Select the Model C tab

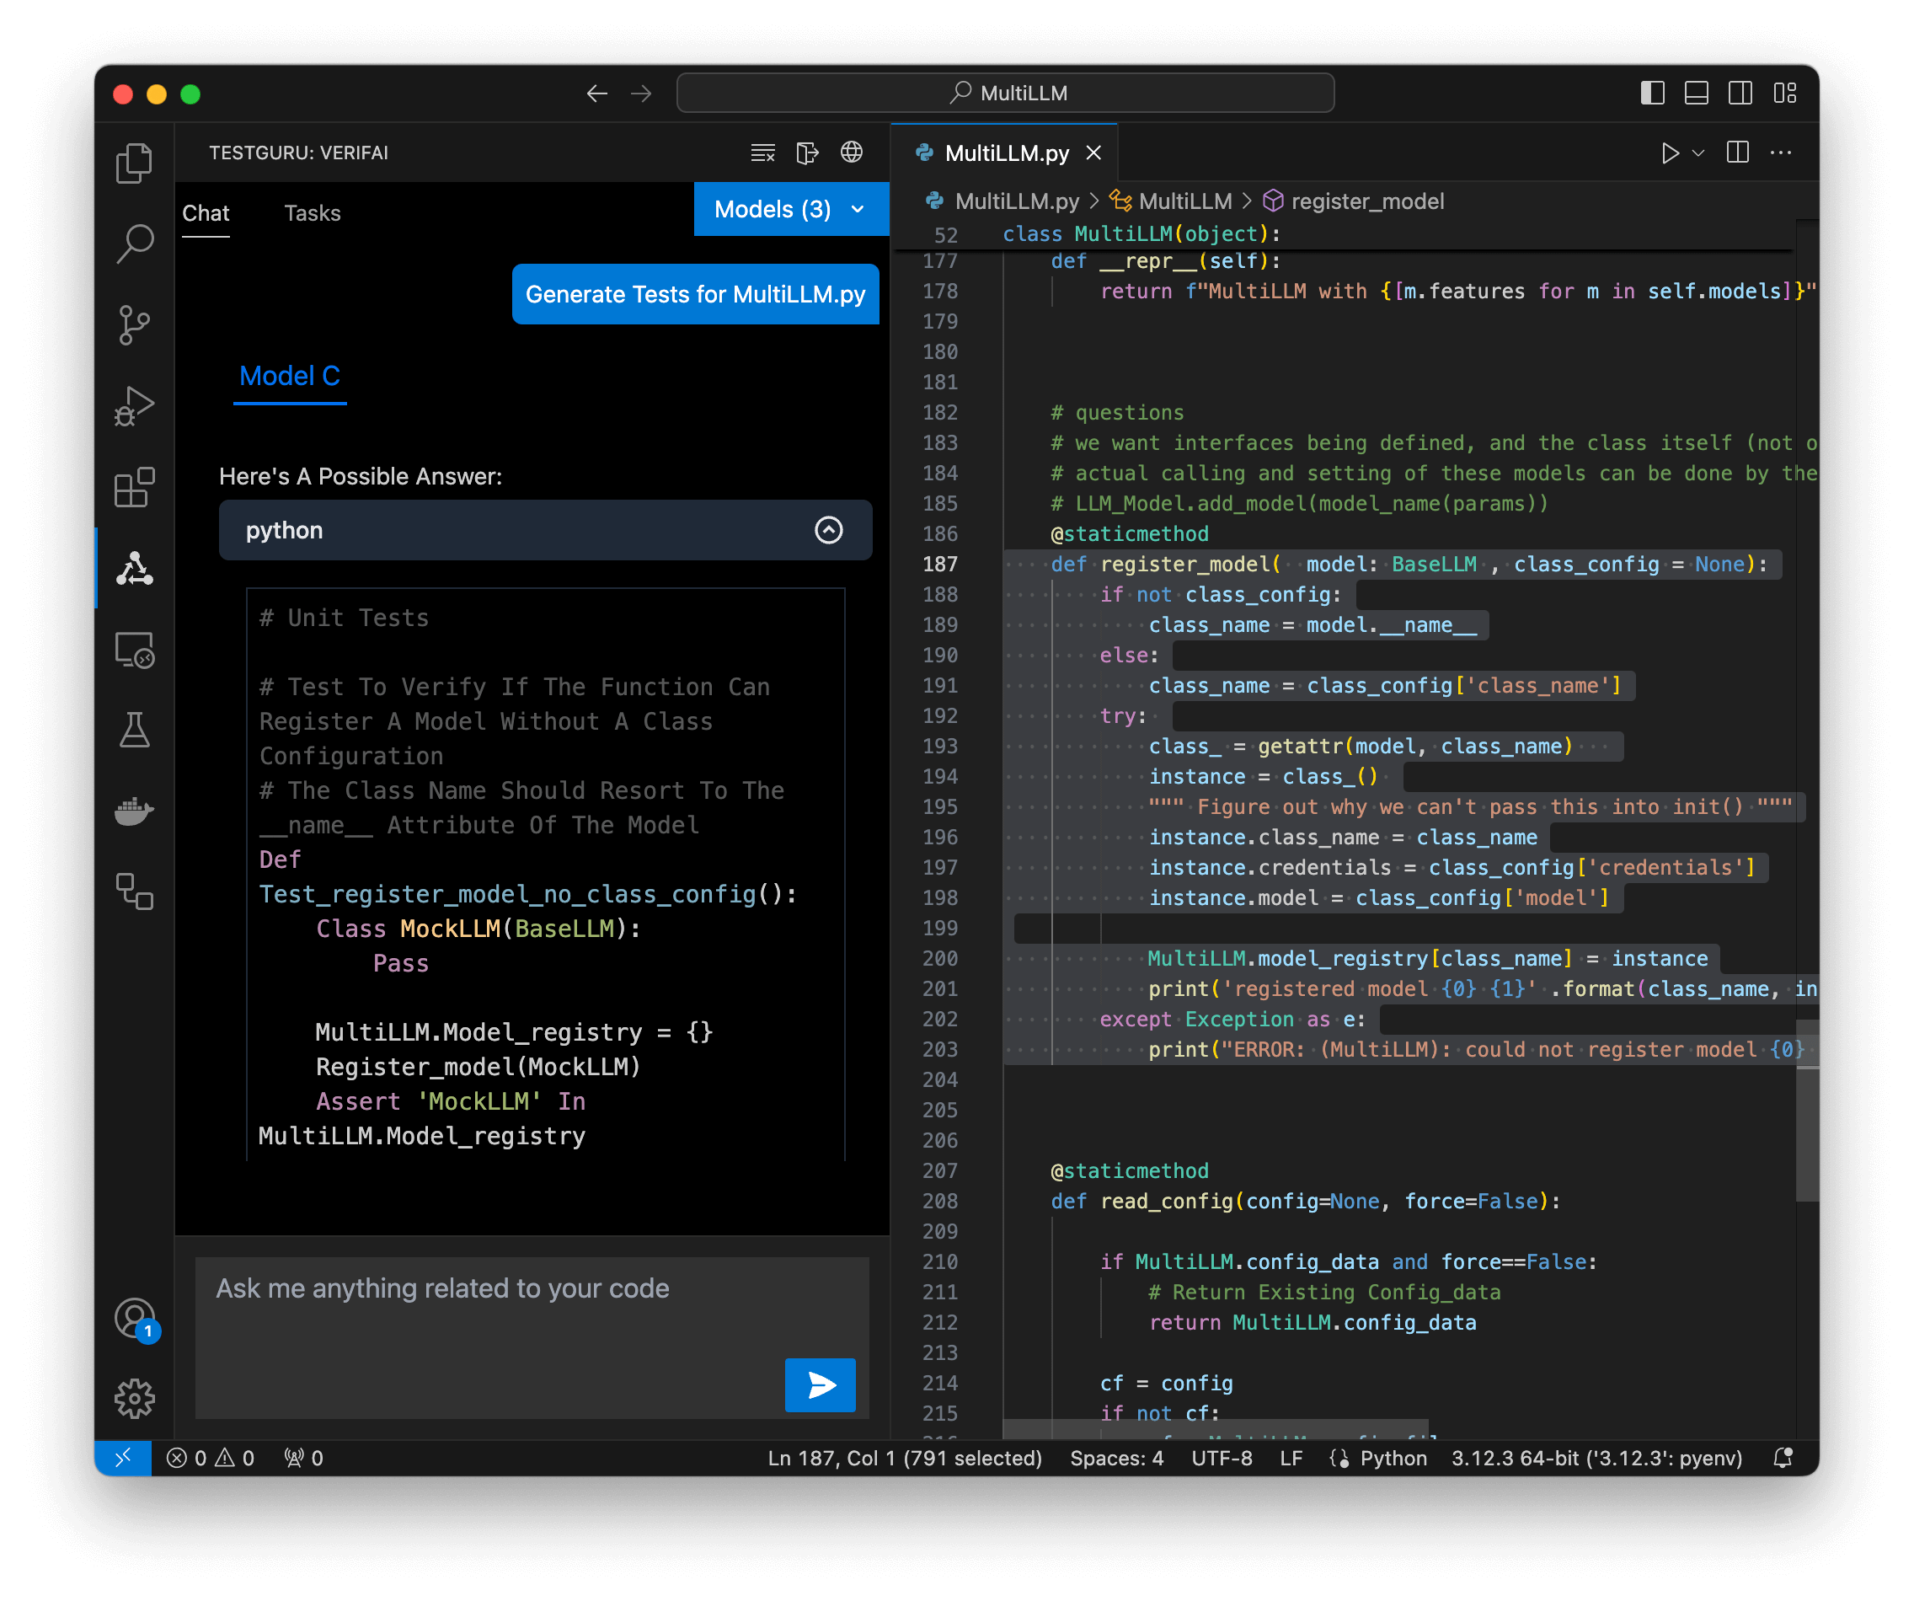coord(290,376)
